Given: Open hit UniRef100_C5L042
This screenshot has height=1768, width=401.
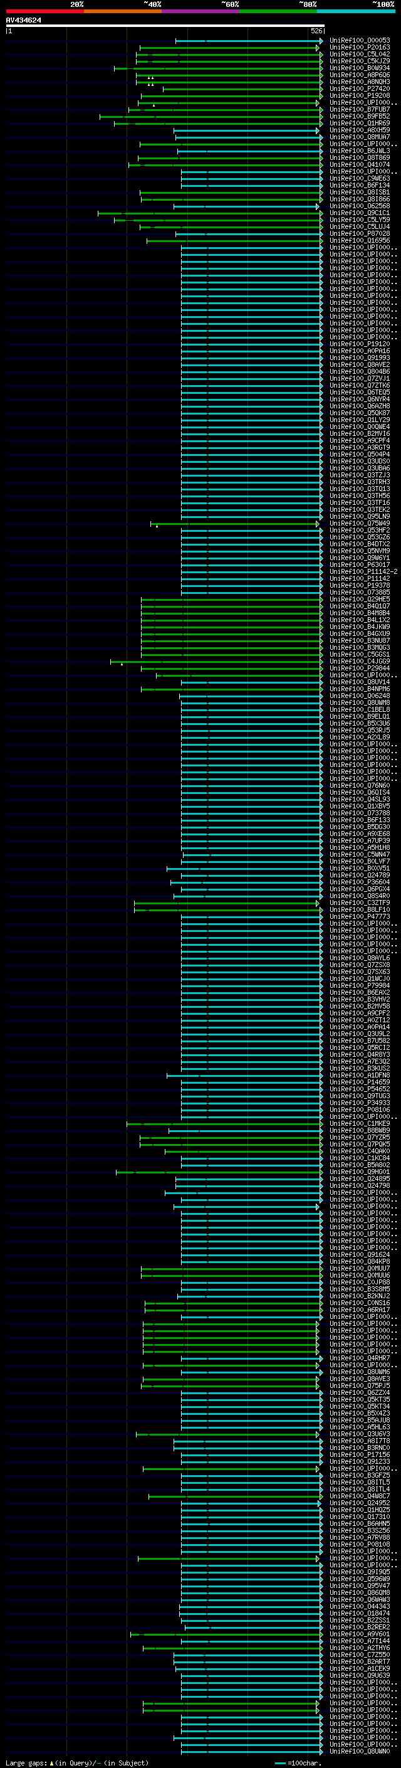Looking at the screenshot, I should pos(360,54).
